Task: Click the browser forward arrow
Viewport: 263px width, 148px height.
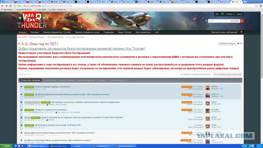Action: pyautogui.click(x=7, y=6)
